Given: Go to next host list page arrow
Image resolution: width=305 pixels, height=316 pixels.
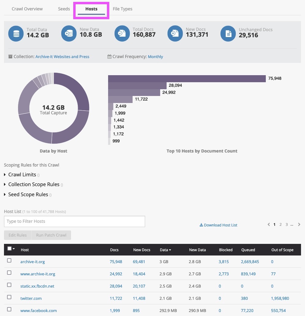Looking at the screenshot, I should tap(299, 225).
